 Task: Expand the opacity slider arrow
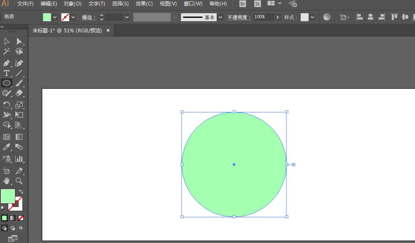tap(277, 17)
